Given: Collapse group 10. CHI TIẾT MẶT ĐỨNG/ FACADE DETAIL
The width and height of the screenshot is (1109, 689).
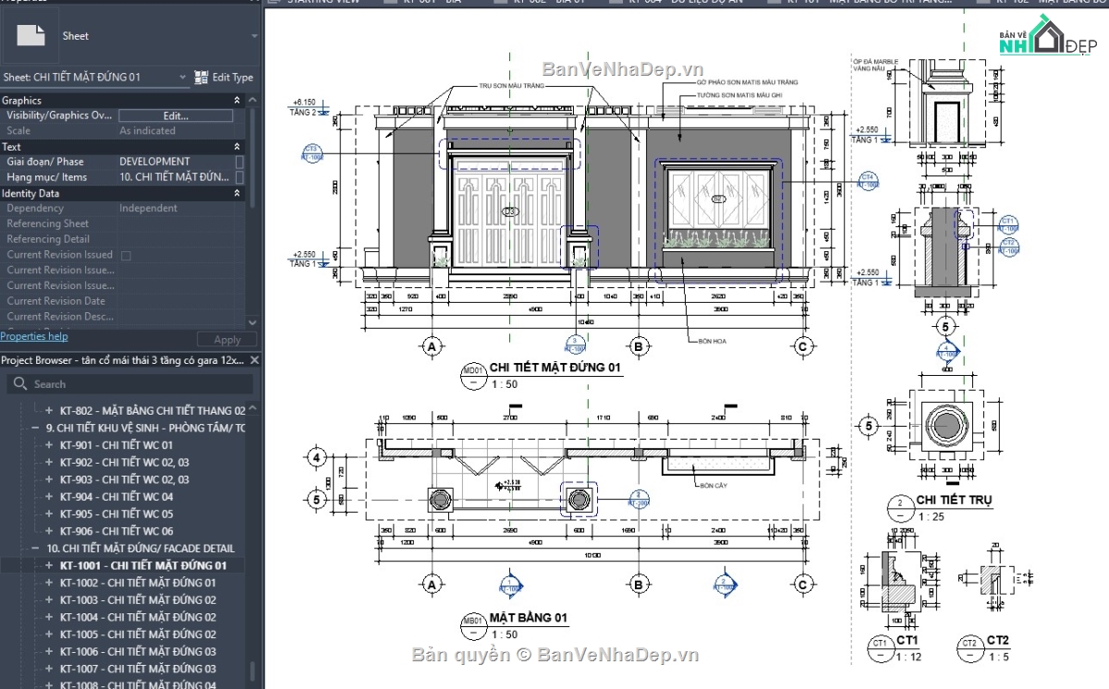Looking at the screenshot, I should (x=37, y=549).
